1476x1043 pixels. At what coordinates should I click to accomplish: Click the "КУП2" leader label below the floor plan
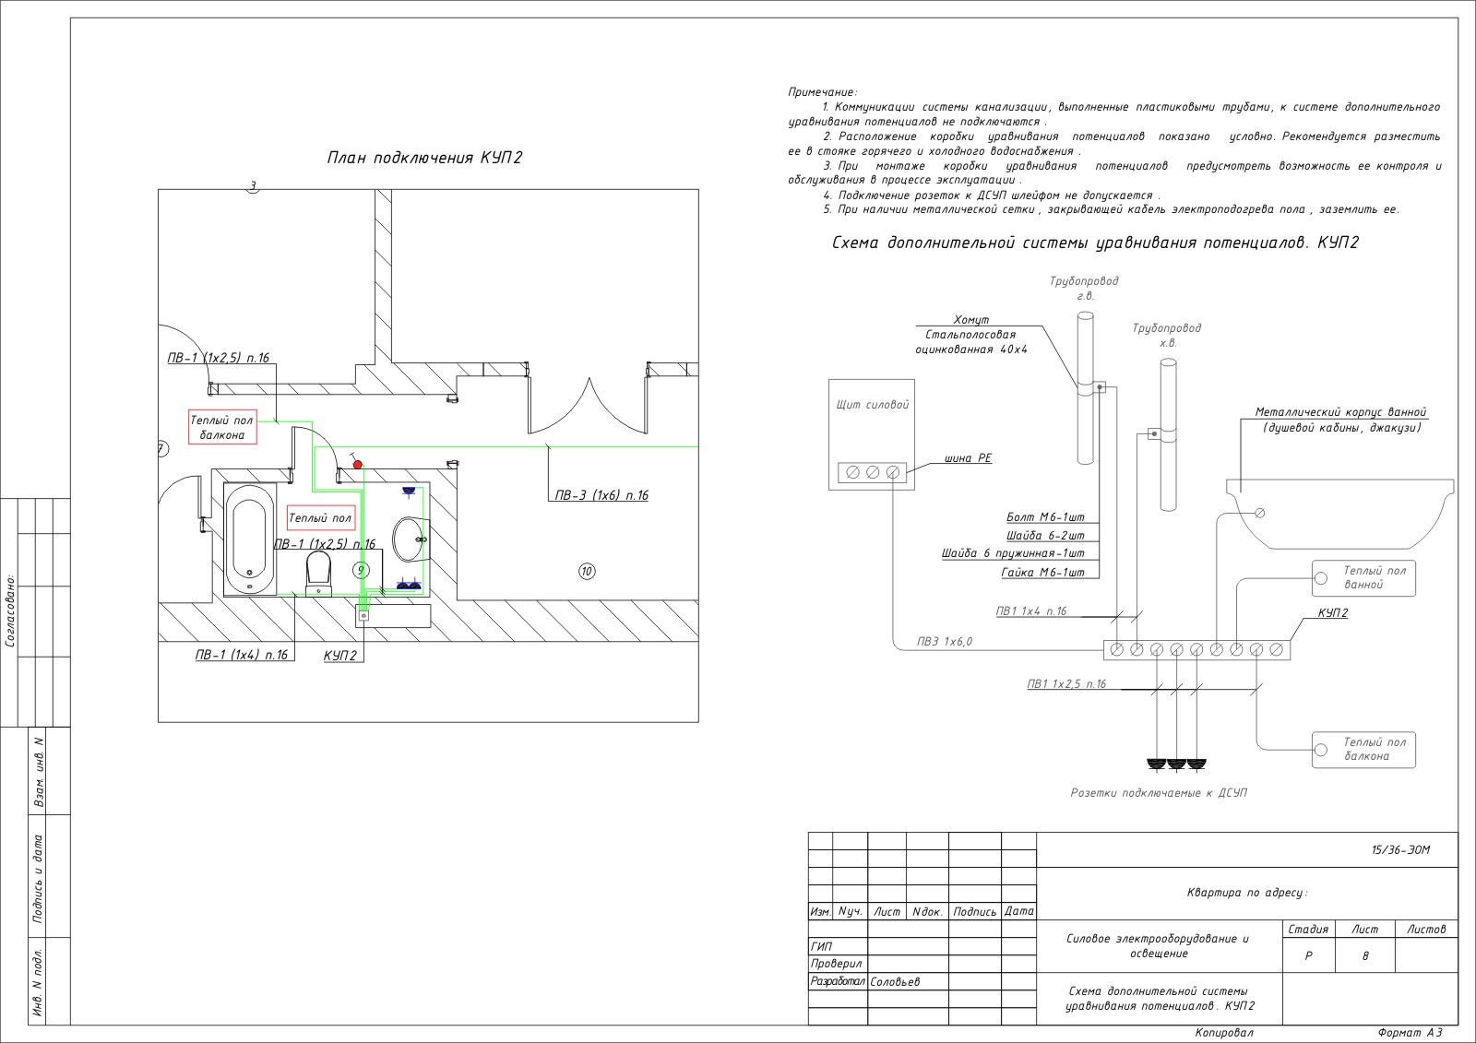[x=340, y=655]
